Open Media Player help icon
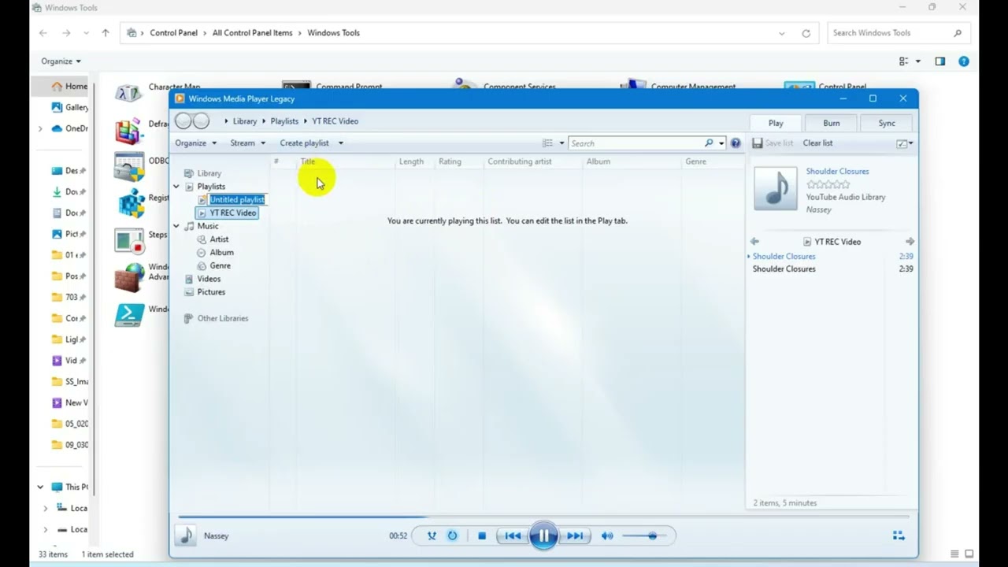 tap(736, 143)
